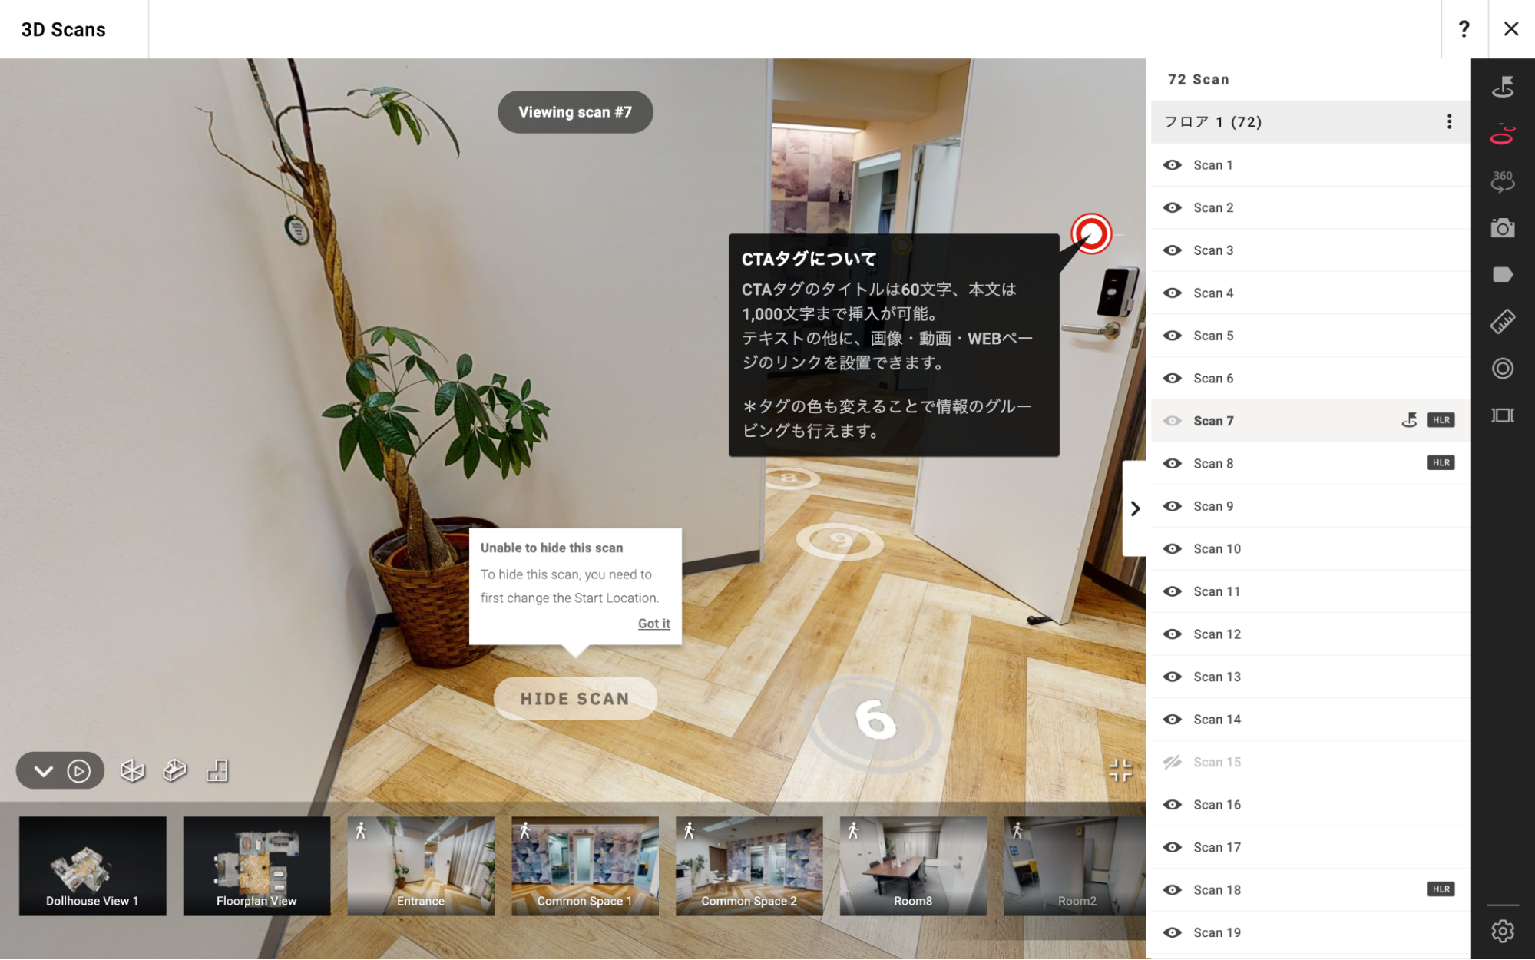1535x960 pixels.
Task: Collapse the highlight reel with chevron
Action: 43,770
